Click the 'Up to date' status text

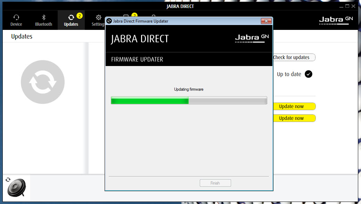[289, 74]
